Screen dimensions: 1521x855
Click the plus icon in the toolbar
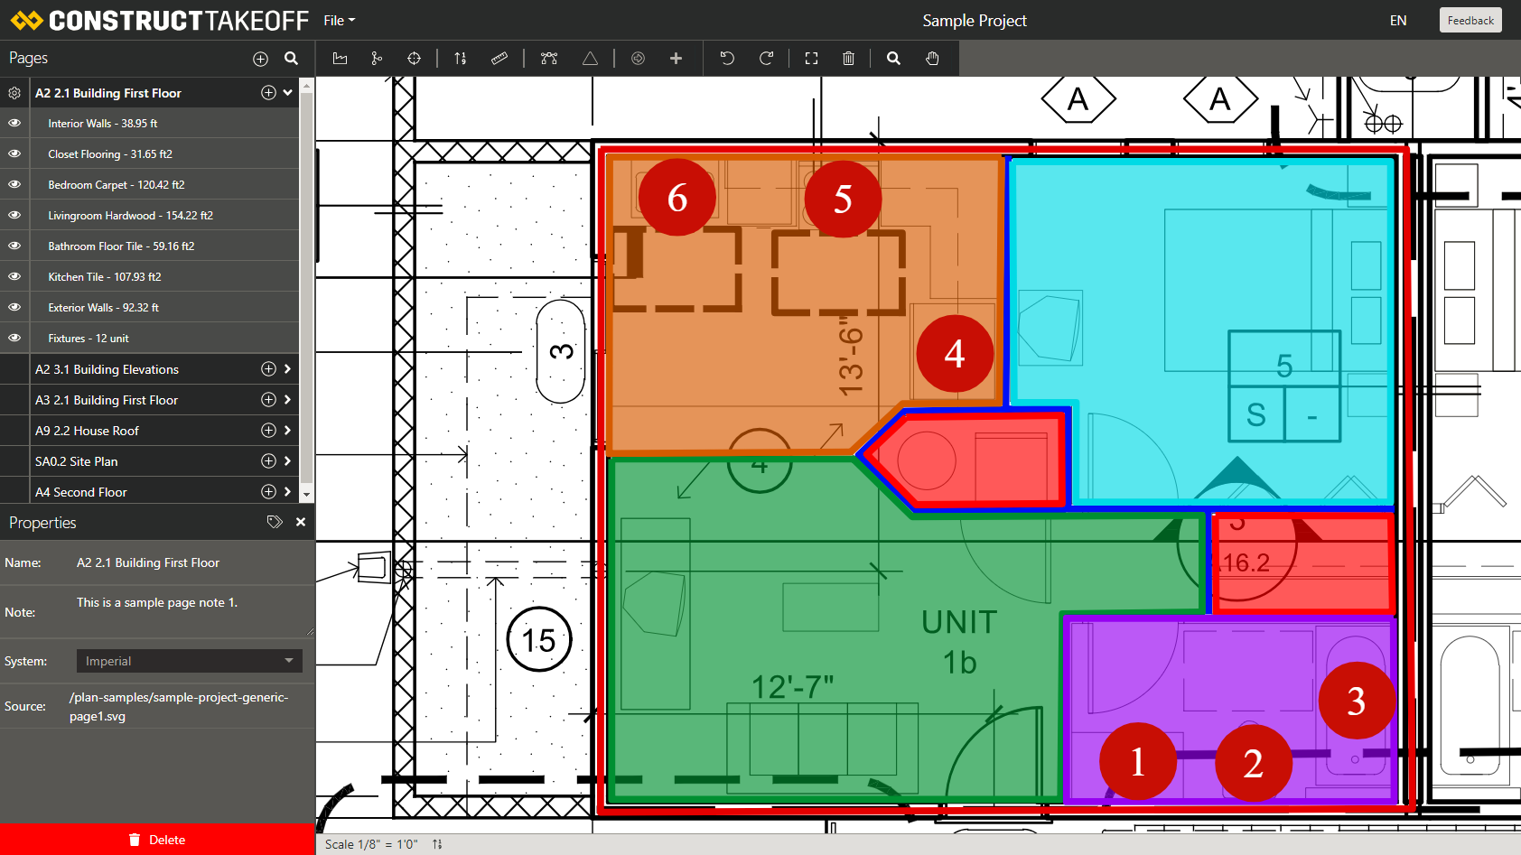[676, 59]
